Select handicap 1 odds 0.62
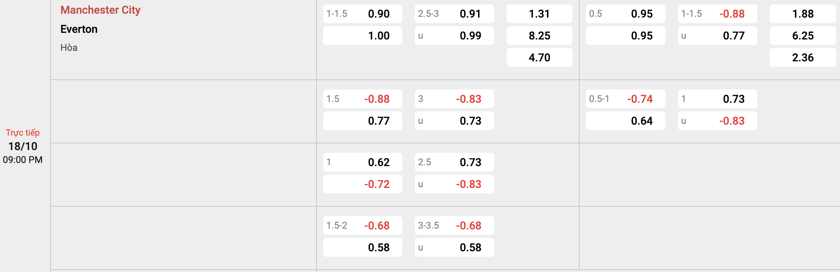The width and height of the screenshot is (840, 272). 363,162
